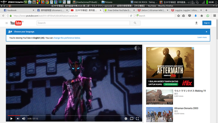Screen dimensions: 218x123
Task: Open the Ultraman Densetu 2003 video thumbnail
Action: coord(159,114)
